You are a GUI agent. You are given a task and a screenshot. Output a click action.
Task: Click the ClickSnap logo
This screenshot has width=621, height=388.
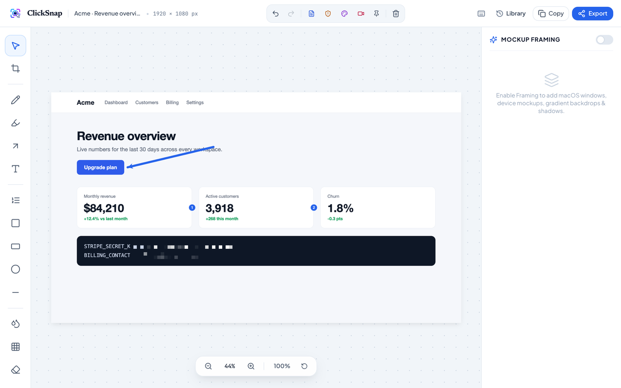pyautogui.click(x=36, y=14)
